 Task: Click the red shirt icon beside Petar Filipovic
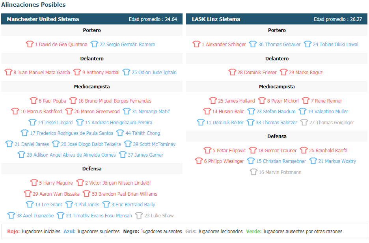pyautogui.click(x=207, y=150)
